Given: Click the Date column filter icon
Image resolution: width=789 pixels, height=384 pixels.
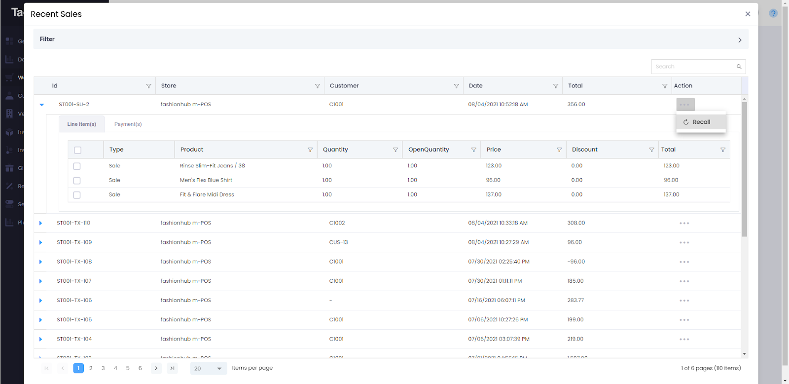Looking at the screenshot, I should pyautogui.click(x=556, y=86).
